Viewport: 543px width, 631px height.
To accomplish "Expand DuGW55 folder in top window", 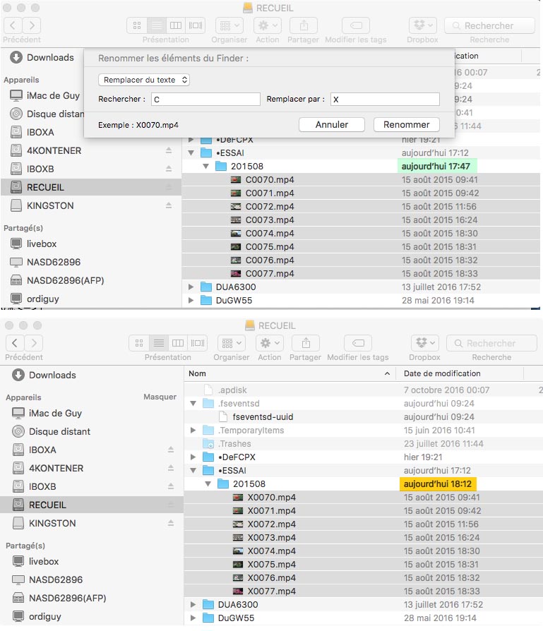I will (x=191, y=300).
